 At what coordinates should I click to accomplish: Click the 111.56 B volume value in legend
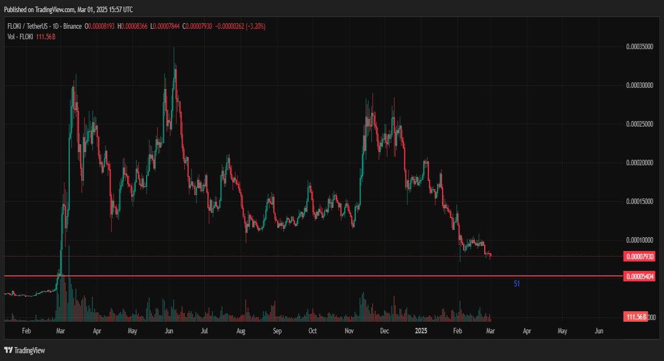tap(46, 36)
